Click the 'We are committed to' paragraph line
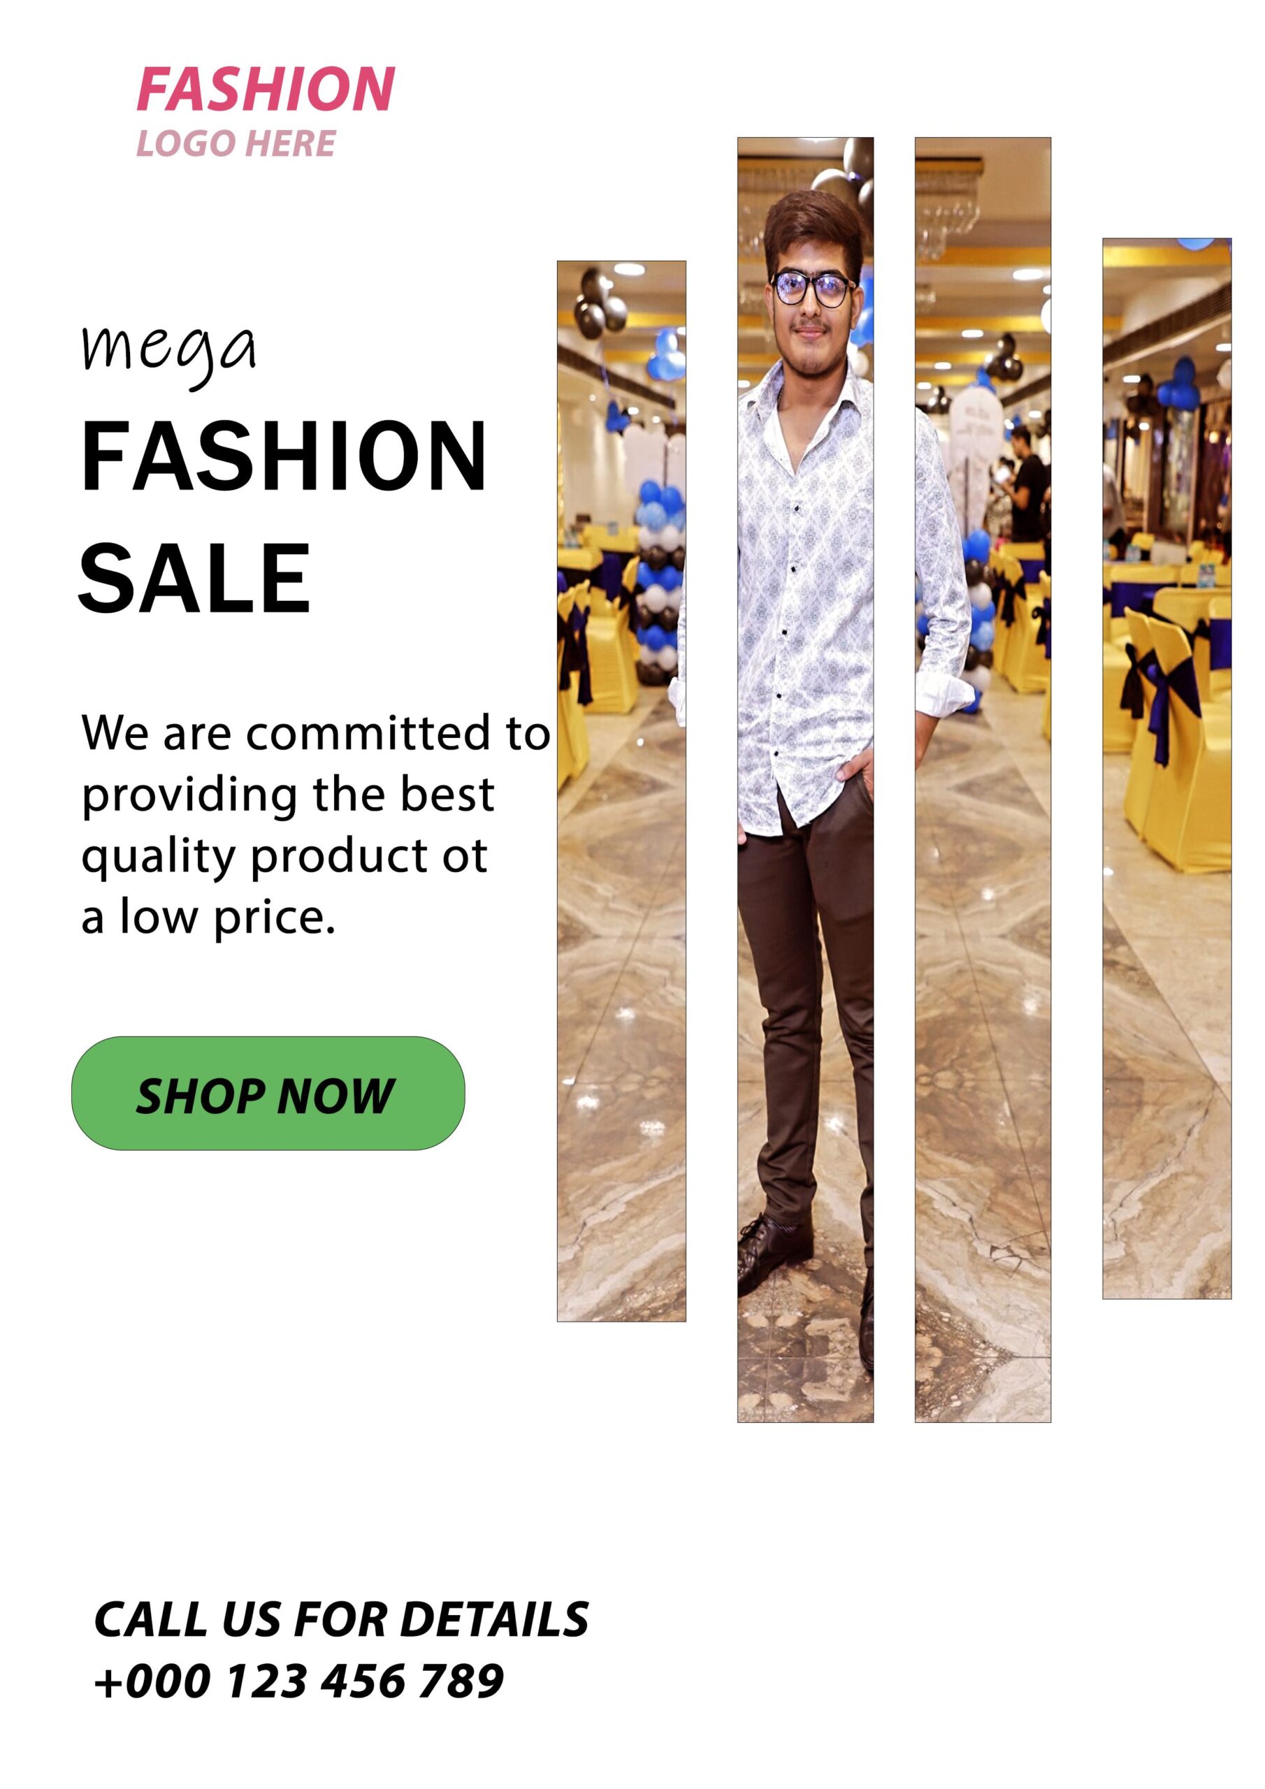The height and width of the screenshot is (1789, 1265). [316, 733]
